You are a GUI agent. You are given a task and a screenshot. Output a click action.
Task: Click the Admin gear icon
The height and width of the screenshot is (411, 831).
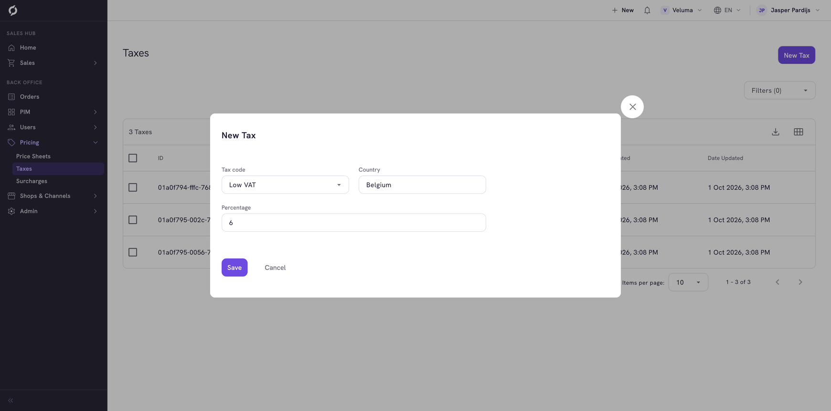pos(11,211)
